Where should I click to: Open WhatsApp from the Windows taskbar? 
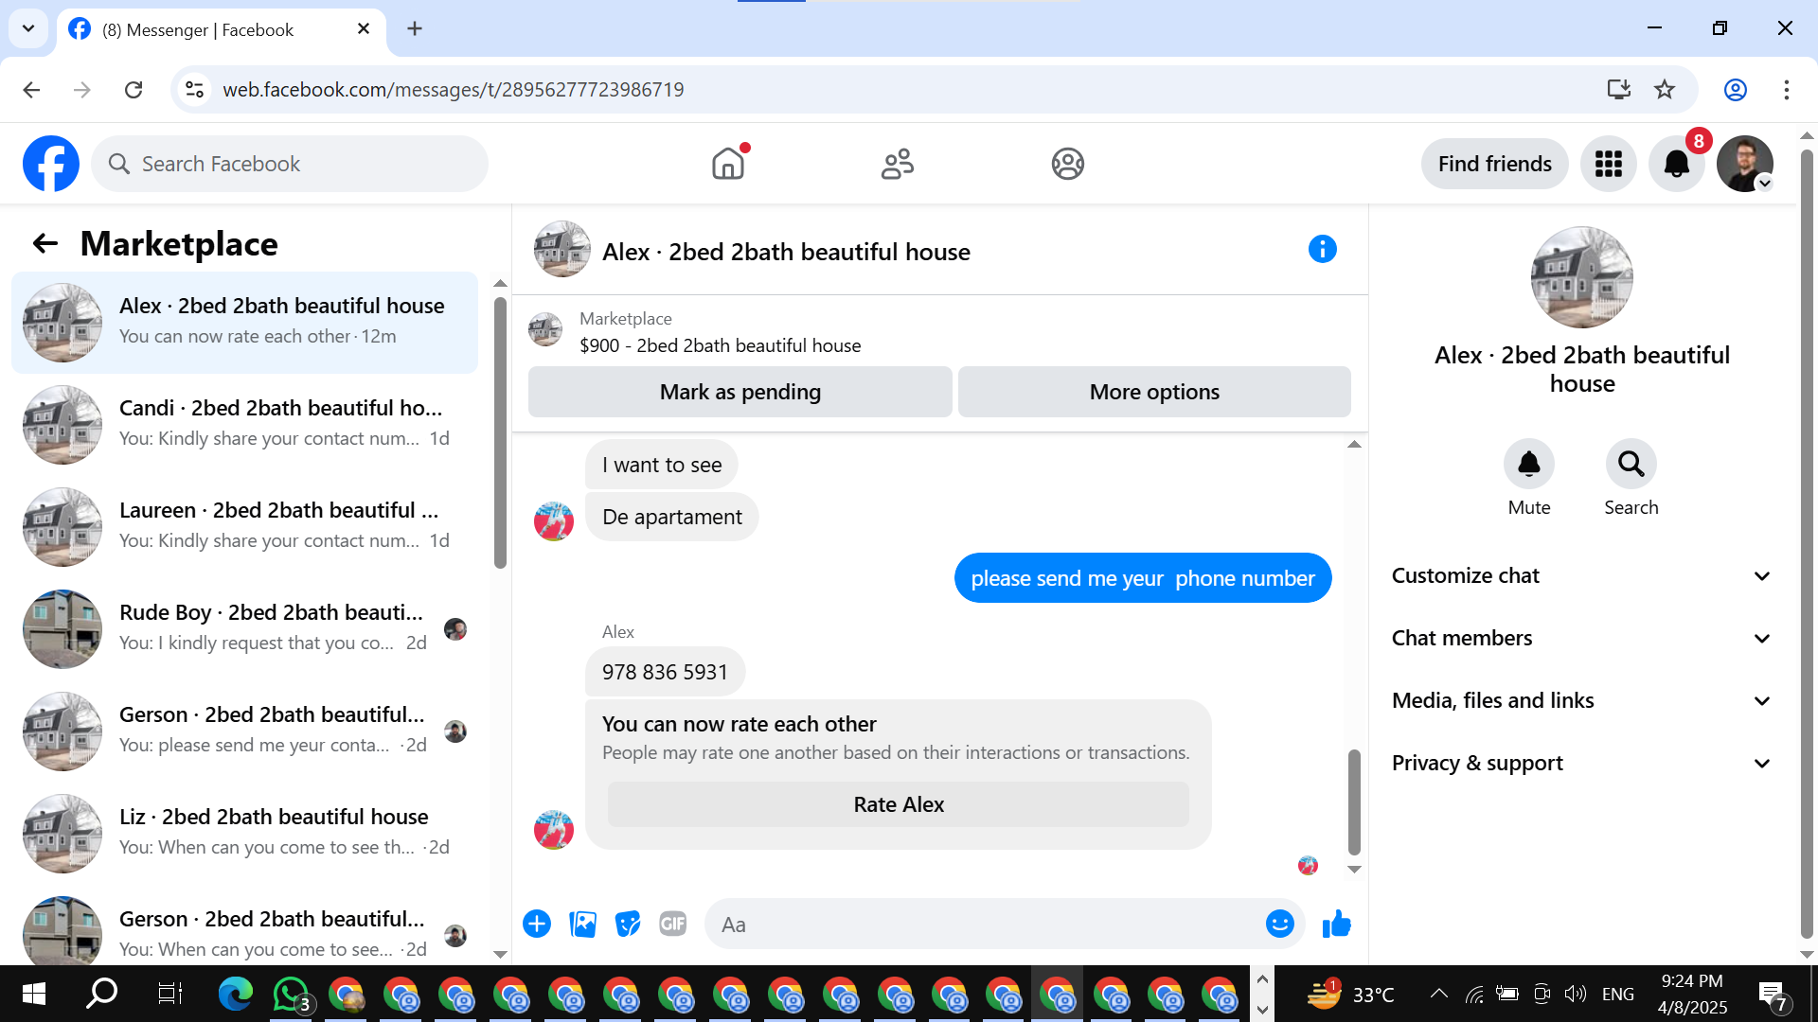coord(291,994)
